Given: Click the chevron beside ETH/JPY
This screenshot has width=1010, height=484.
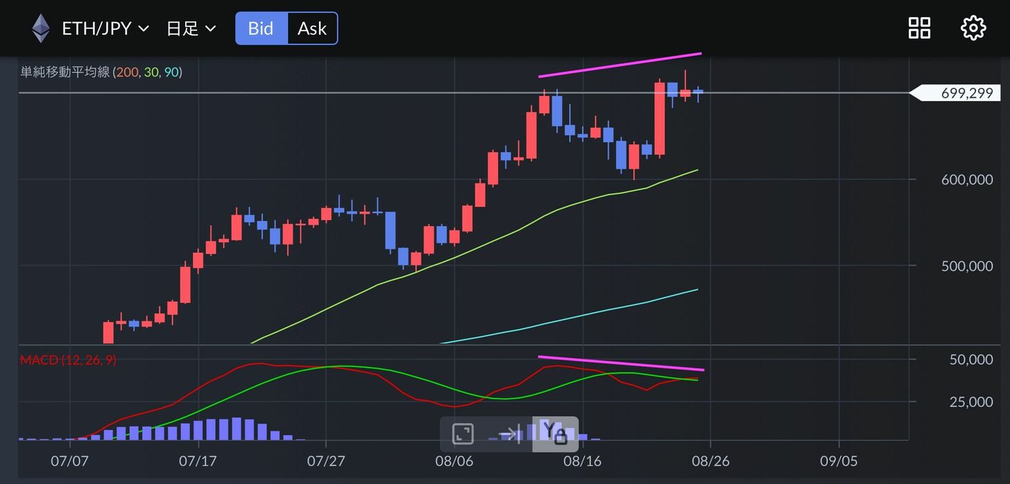Looking at the screenshot, I should tap(144, 28).
